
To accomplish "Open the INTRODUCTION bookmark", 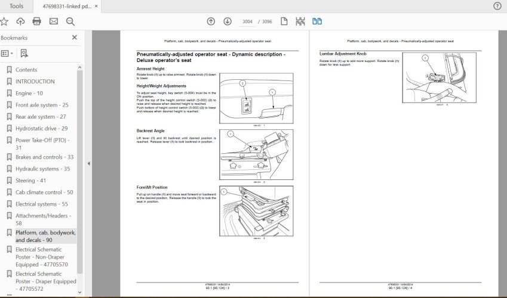I will (35, 82).
